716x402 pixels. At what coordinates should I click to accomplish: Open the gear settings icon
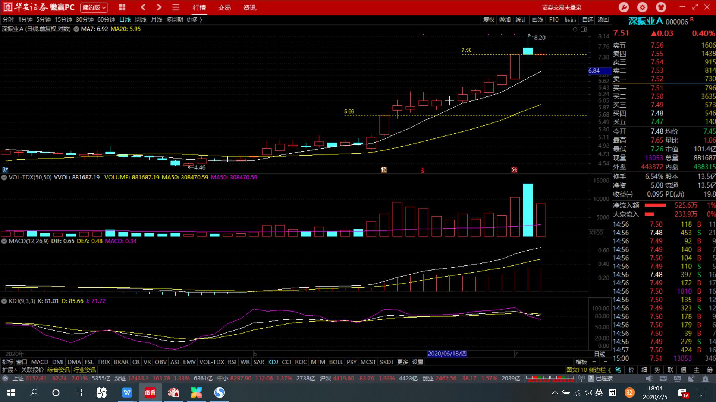642,7
